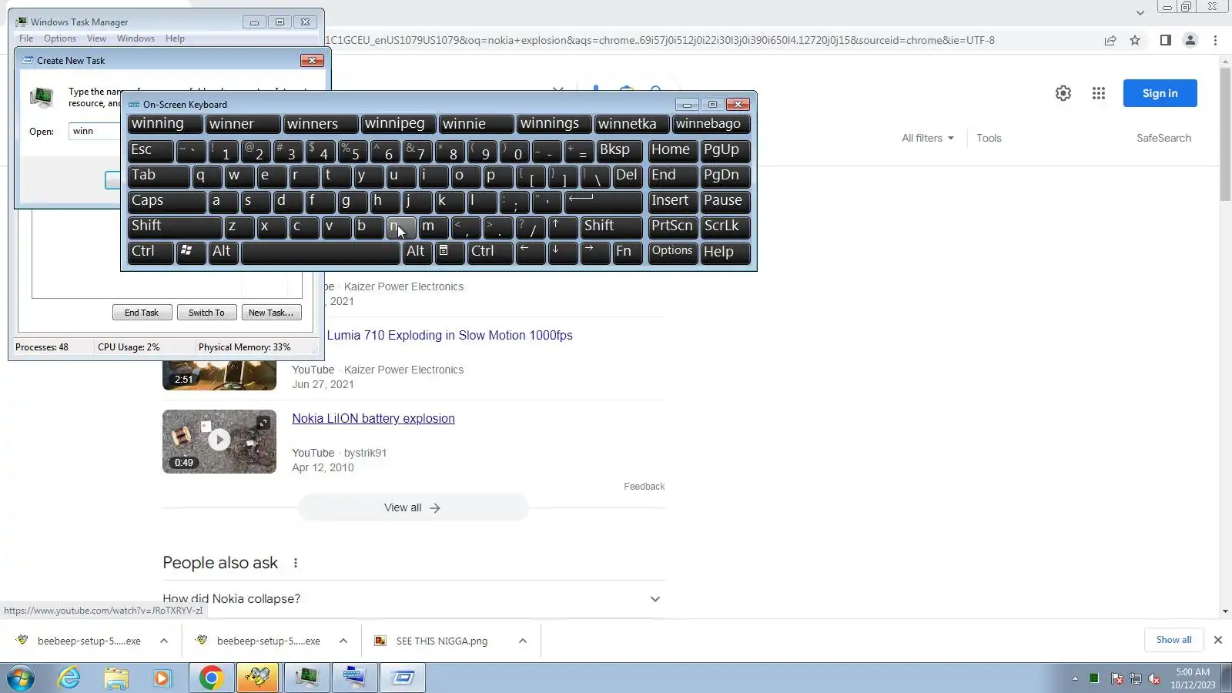This screenshot has width=1232, height=693.
Task: Open second beebeep-setup download options arrow
Action: [343, 641]
